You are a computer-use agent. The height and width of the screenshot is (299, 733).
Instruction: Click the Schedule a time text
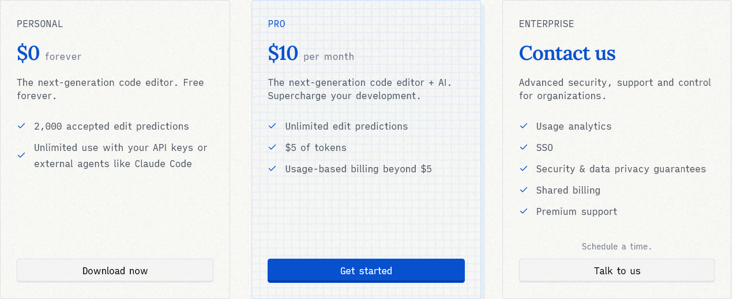(617, 247)
